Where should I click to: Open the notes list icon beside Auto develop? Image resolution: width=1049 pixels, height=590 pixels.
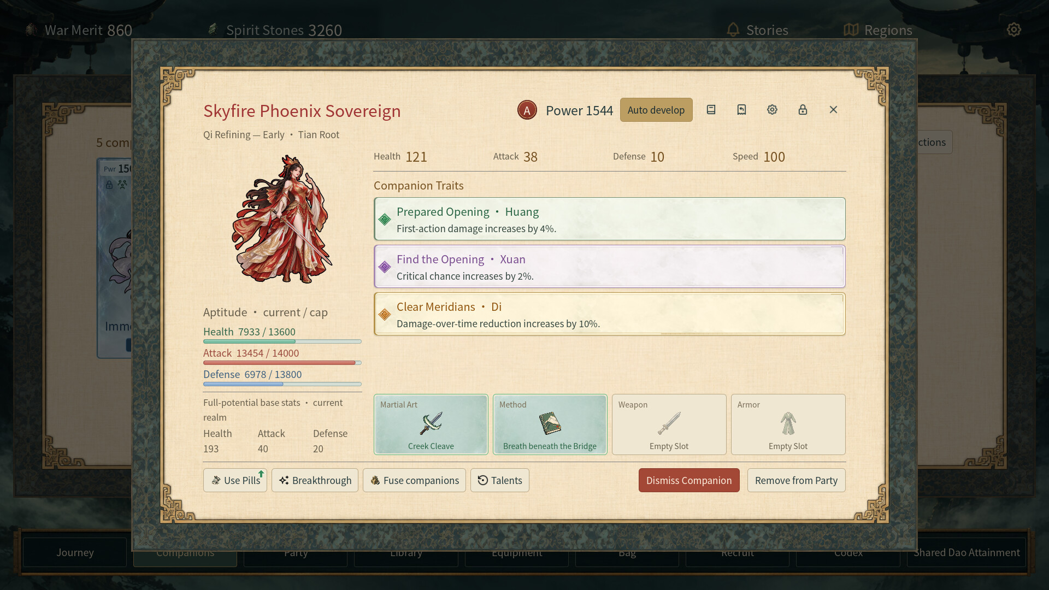tap(711, 110)
